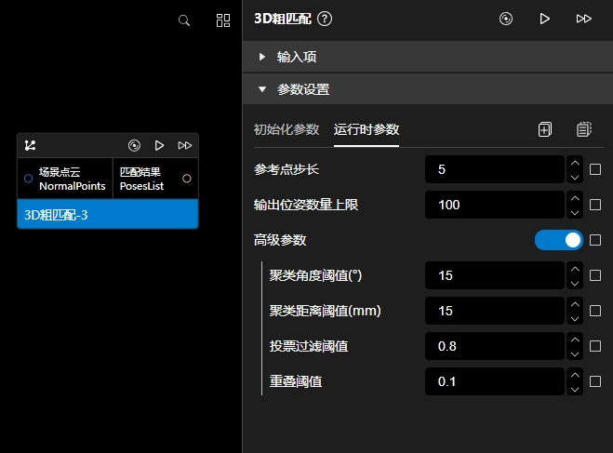Check the box beside 投票过滤阈值
This screenshot has height=453, width=613.
click(596, 346)
